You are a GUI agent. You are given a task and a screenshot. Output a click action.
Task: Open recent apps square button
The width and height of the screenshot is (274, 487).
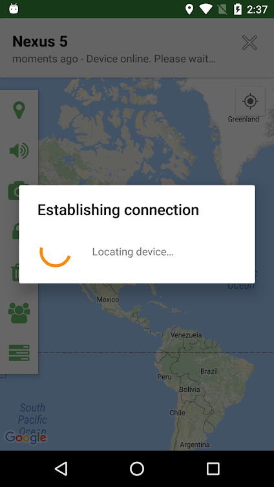point(213,468)
